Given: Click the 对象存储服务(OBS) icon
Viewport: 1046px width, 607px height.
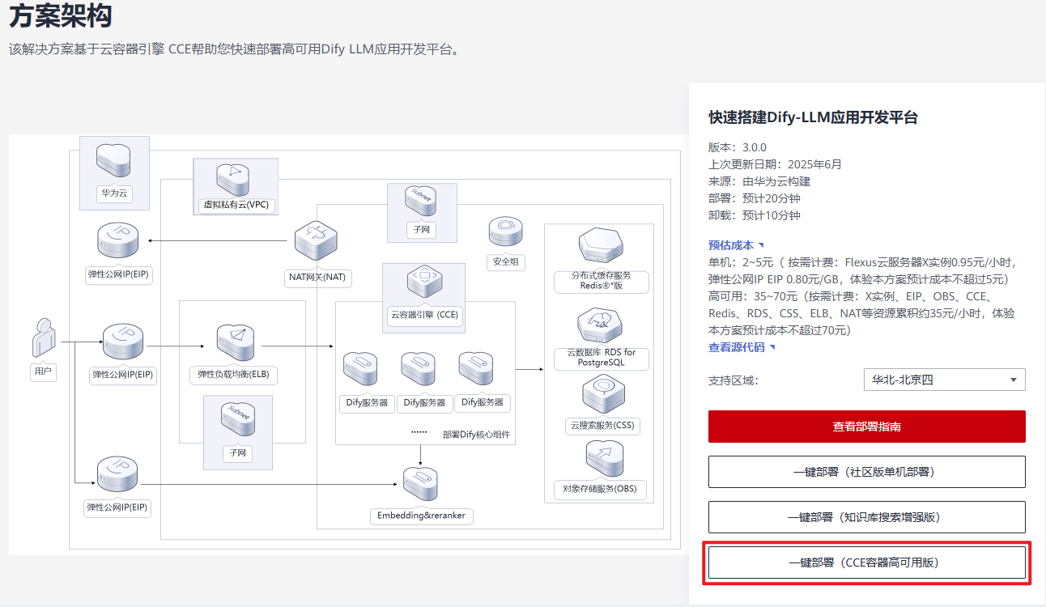Looking at the screenshot, I should (x=603, y=460).
